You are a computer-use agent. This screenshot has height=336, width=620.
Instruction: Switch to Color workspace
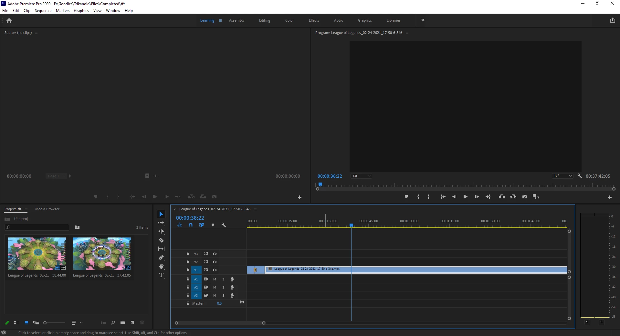point(289,20)
